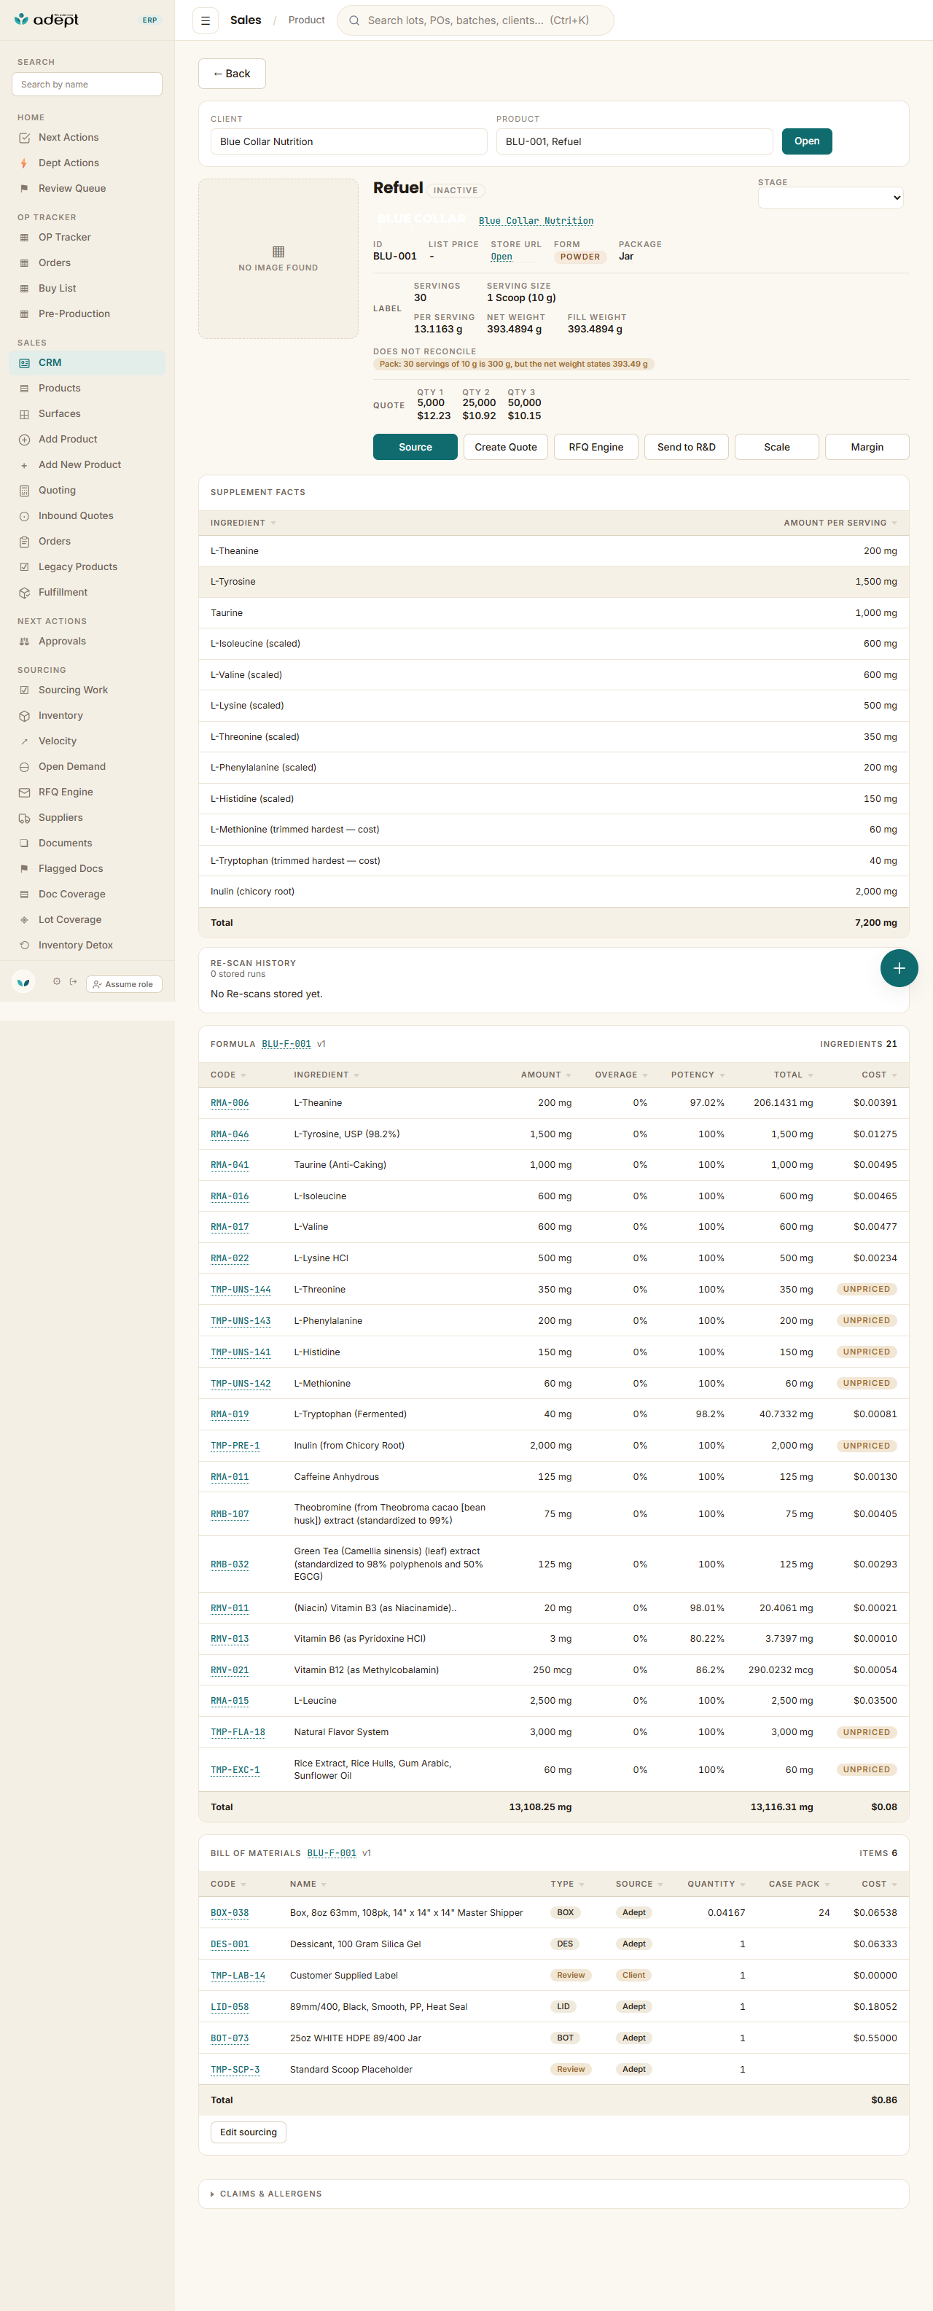The width and height of the screenshot is (933, 2311).
Task: Click the Assume role button
Action: click(x=124, y=984)
